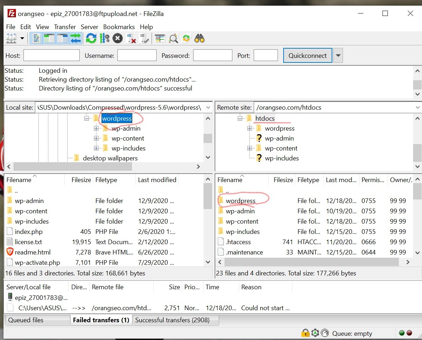The width and height of the screenshot is (422, 340).
Task: Select desktop wallpapers folder in local tree
Action: click(x=110, y=158)
